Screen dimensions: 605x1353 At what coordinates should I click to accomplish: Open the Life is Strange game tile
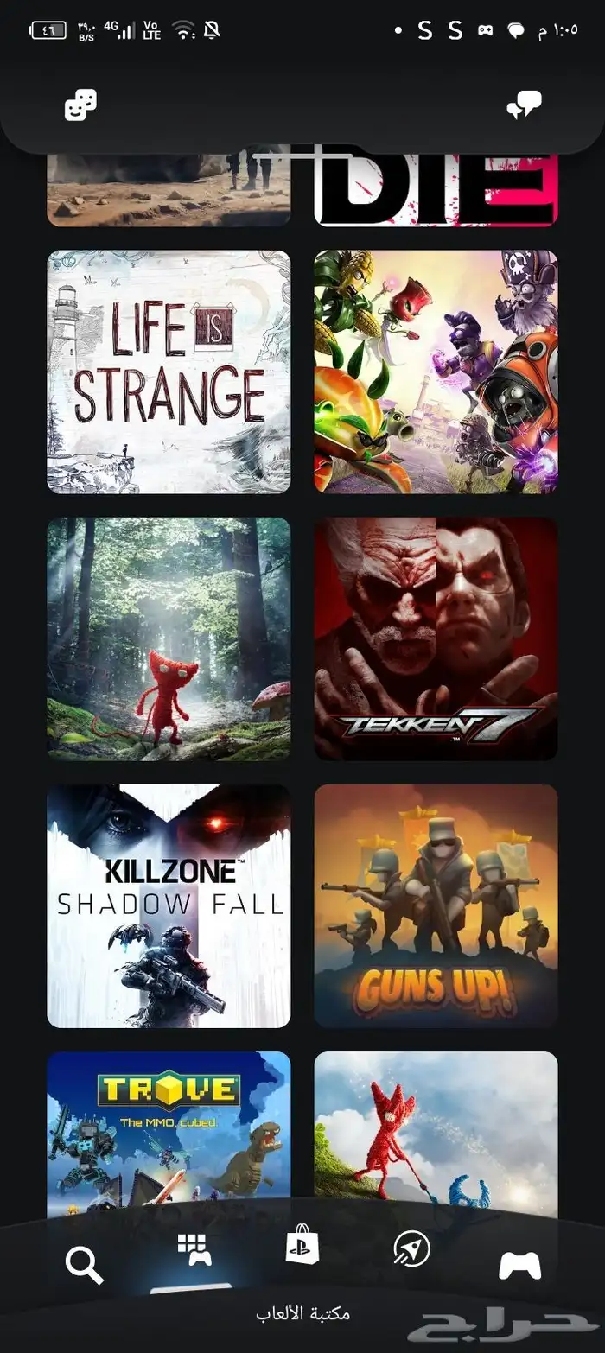(169, 372)
